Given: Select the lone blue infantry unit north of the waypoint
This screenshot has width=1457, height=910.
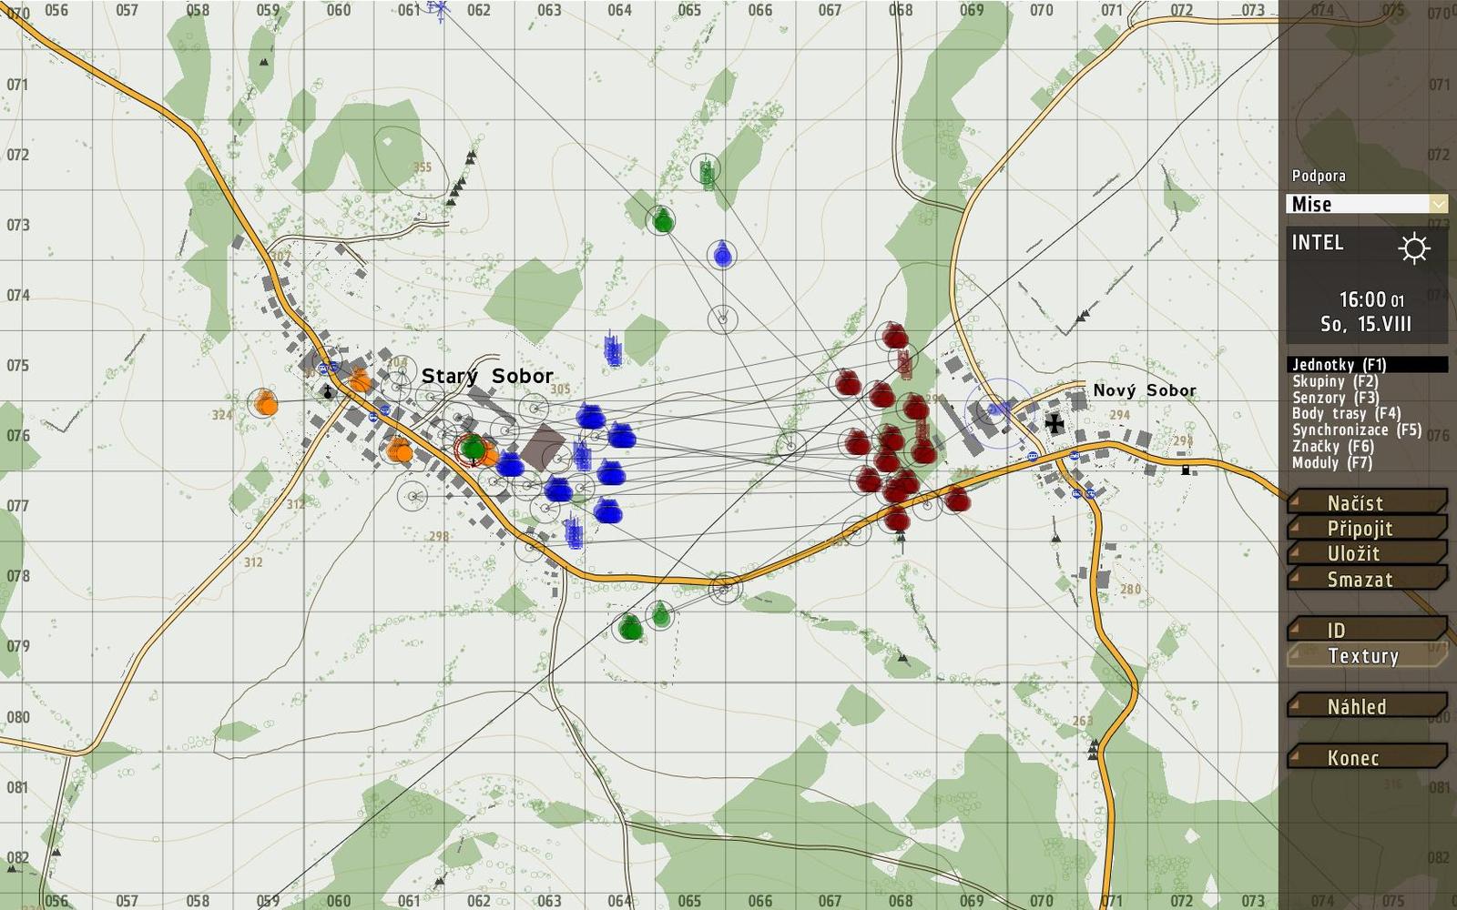Looking at the screenshot, I should point(723,255).
